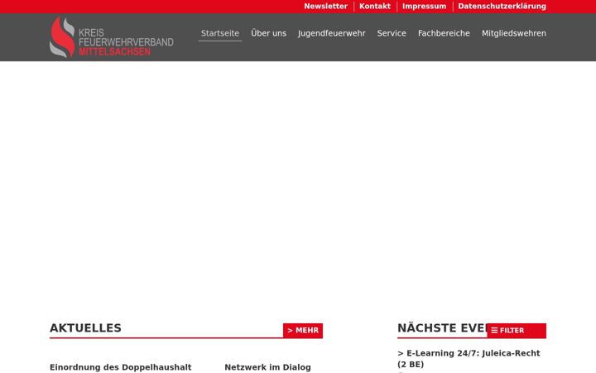Open the E-Learning 24/7: Juleica-Recht event
Image resolution: width=596 pixels, height=373 pixels.
[x=469, y=359]
